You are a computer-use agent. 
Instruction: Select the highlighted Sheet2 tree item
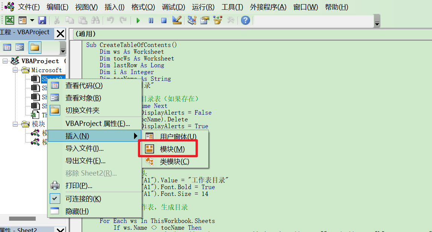[x=53, y=79]
